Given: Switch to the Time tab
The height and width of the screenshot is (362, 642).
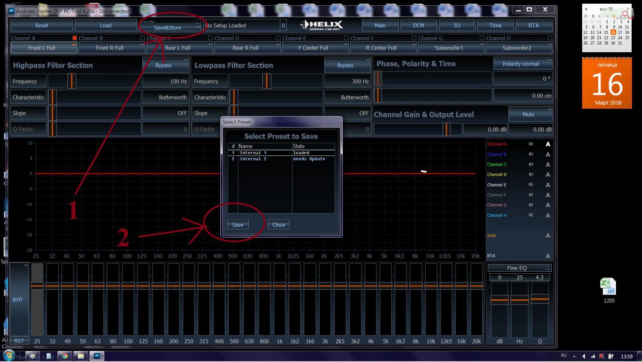Looking at the screenshot, I should pyautogui.click(x=495, y=25).
